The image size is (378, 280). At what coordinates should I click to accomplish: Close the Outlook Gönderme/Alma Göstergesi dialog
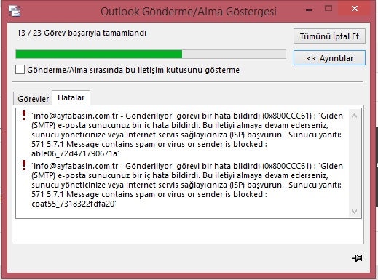tap(355, 9)
